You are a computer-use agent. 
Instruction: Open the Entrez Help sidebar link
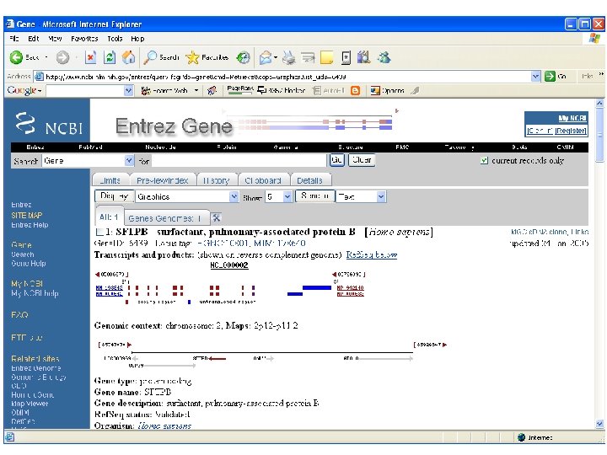click(30, 225)
